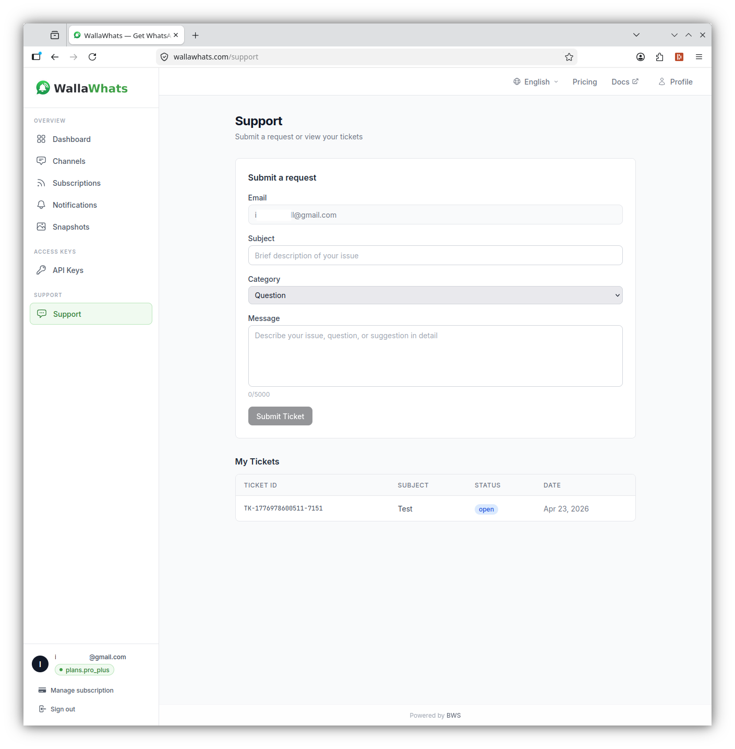735x749 pixels.
Task: Open the Docs external link
Action: click(625, 82)
